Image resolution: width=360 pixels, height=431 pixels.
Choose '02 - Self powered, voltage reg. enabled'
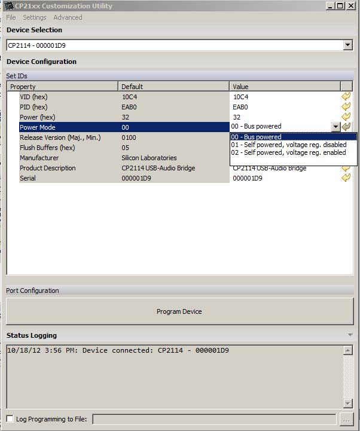288,152
